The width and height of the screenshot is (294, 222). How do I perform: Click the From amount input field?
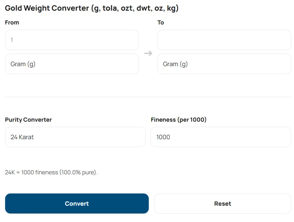point(72,40)
